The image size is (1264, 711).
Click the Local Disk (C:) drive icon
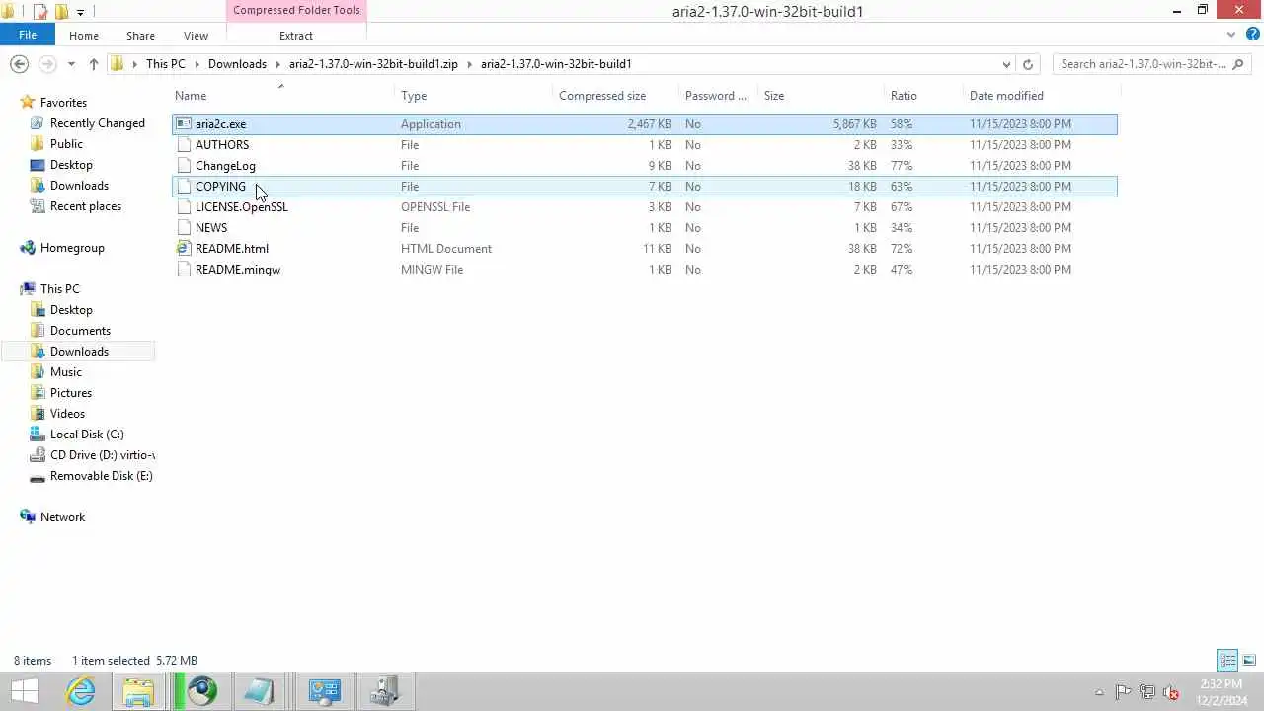38,434
